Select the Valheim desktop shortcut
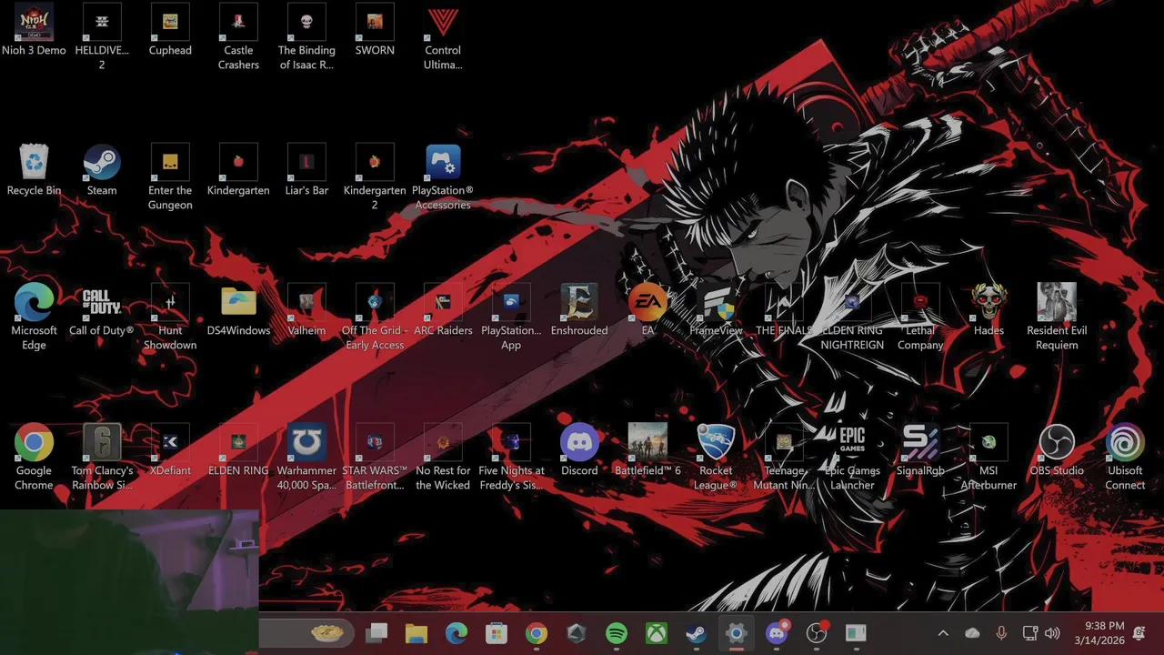The width and height of the screenshot is (1164, 655). (x=306, y=310)
